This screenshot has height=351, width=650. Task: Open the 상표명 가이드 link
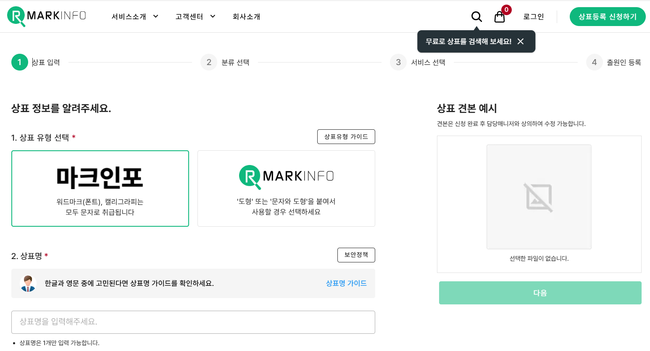(x=346, y=283)
